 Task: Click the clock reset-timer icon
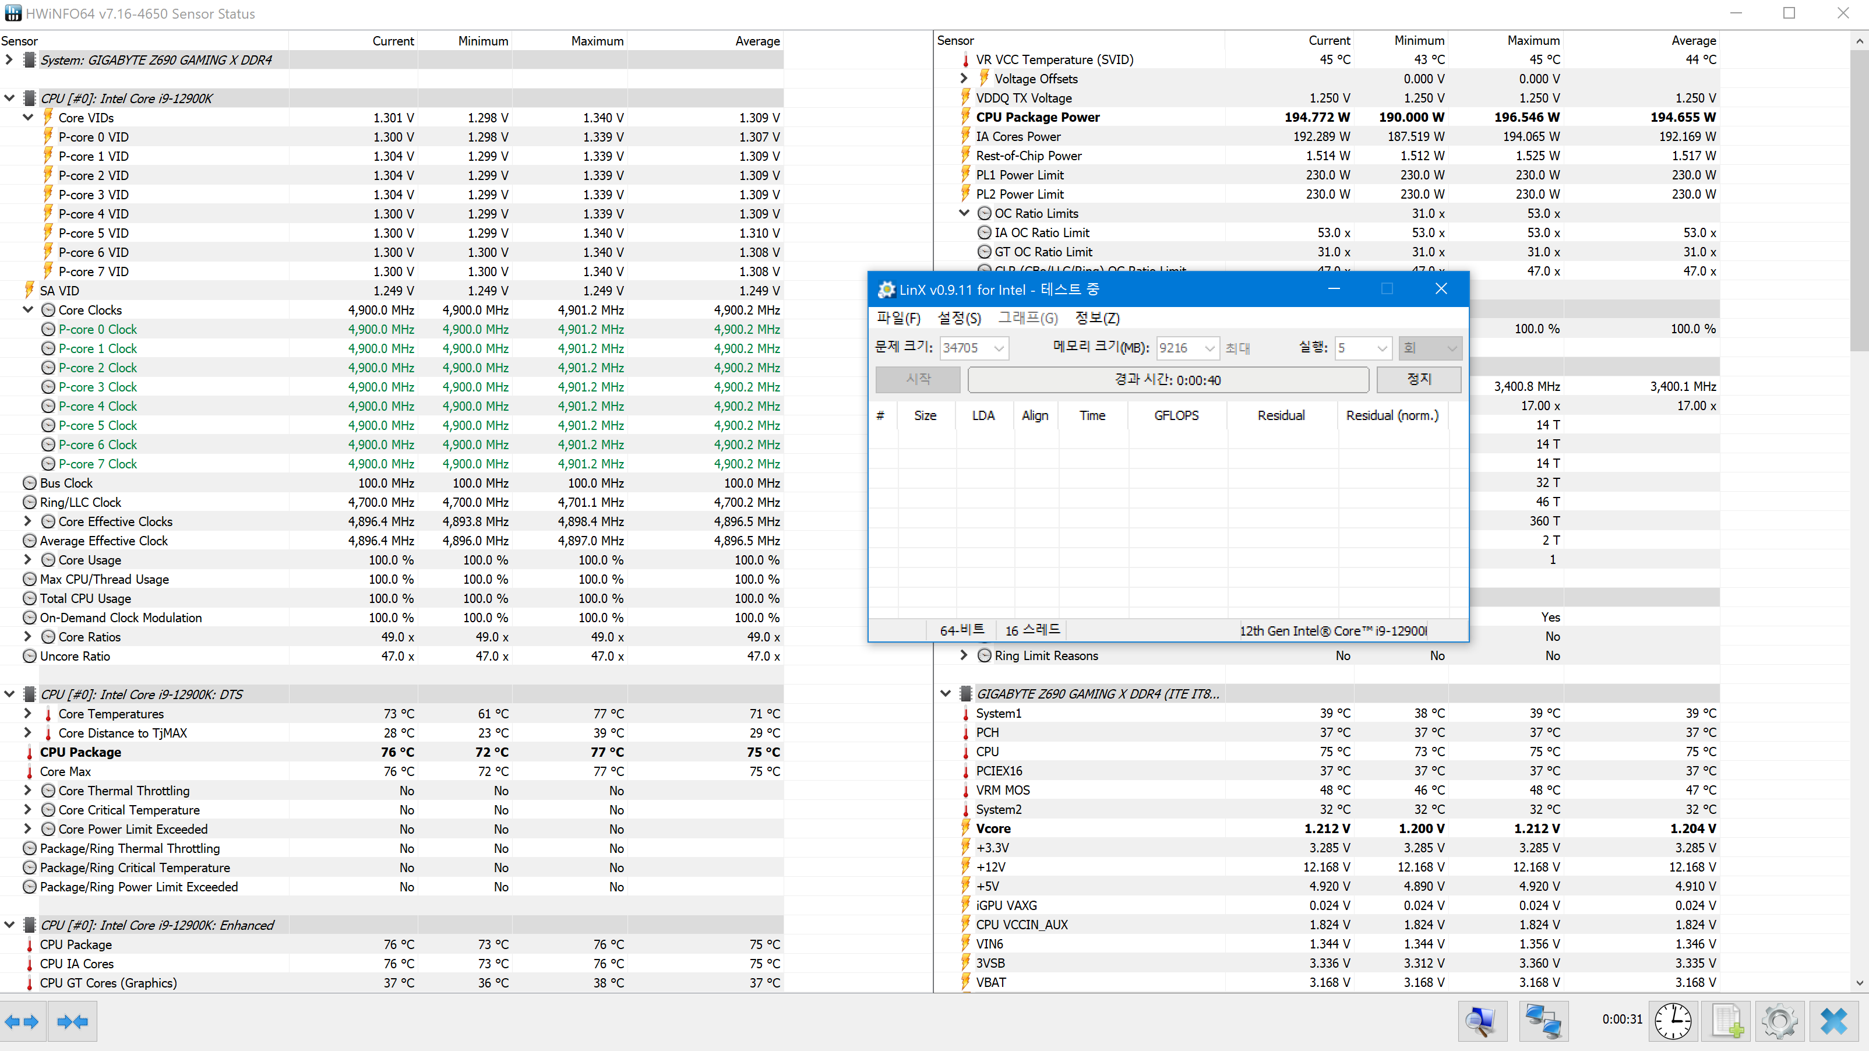point(1673,1021)
